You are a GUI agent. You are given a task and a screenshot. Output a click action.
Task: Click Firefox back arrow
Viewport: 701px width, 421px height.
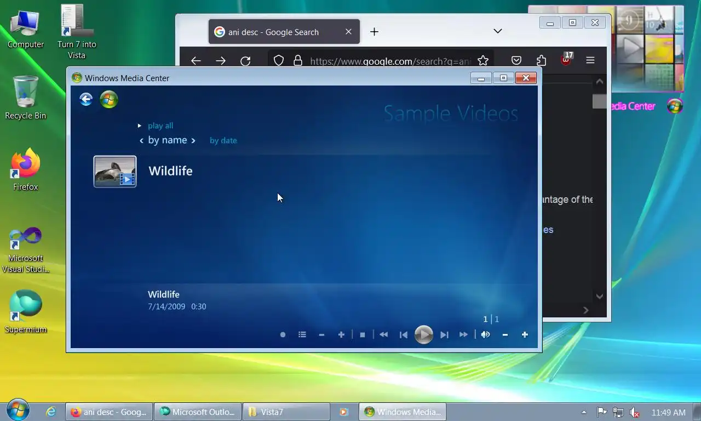[x=196, y=61]
